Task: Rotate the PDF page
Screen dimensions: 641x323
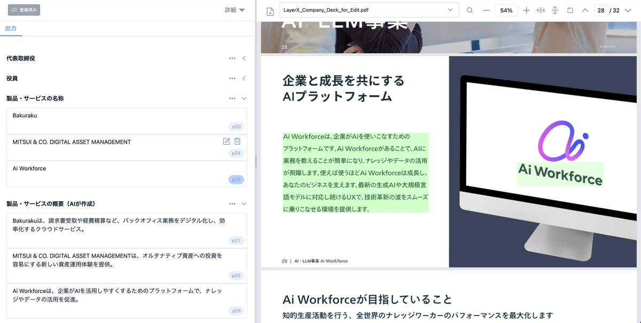Action: point(570,10)
